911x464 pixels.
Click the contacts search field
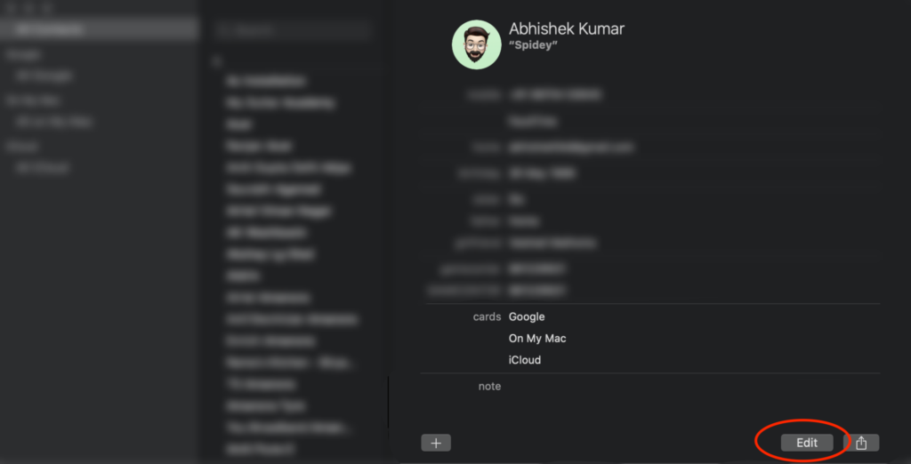[292, 30]
